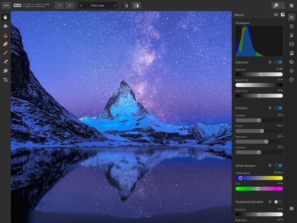Toggle the Exposure adjustment switch
Screen dimensions: 297x223
278,62
